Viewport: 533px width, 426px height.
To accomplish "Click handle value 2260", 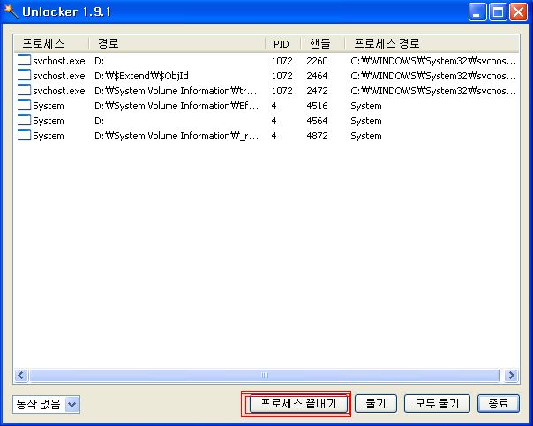I will (317, 61).
